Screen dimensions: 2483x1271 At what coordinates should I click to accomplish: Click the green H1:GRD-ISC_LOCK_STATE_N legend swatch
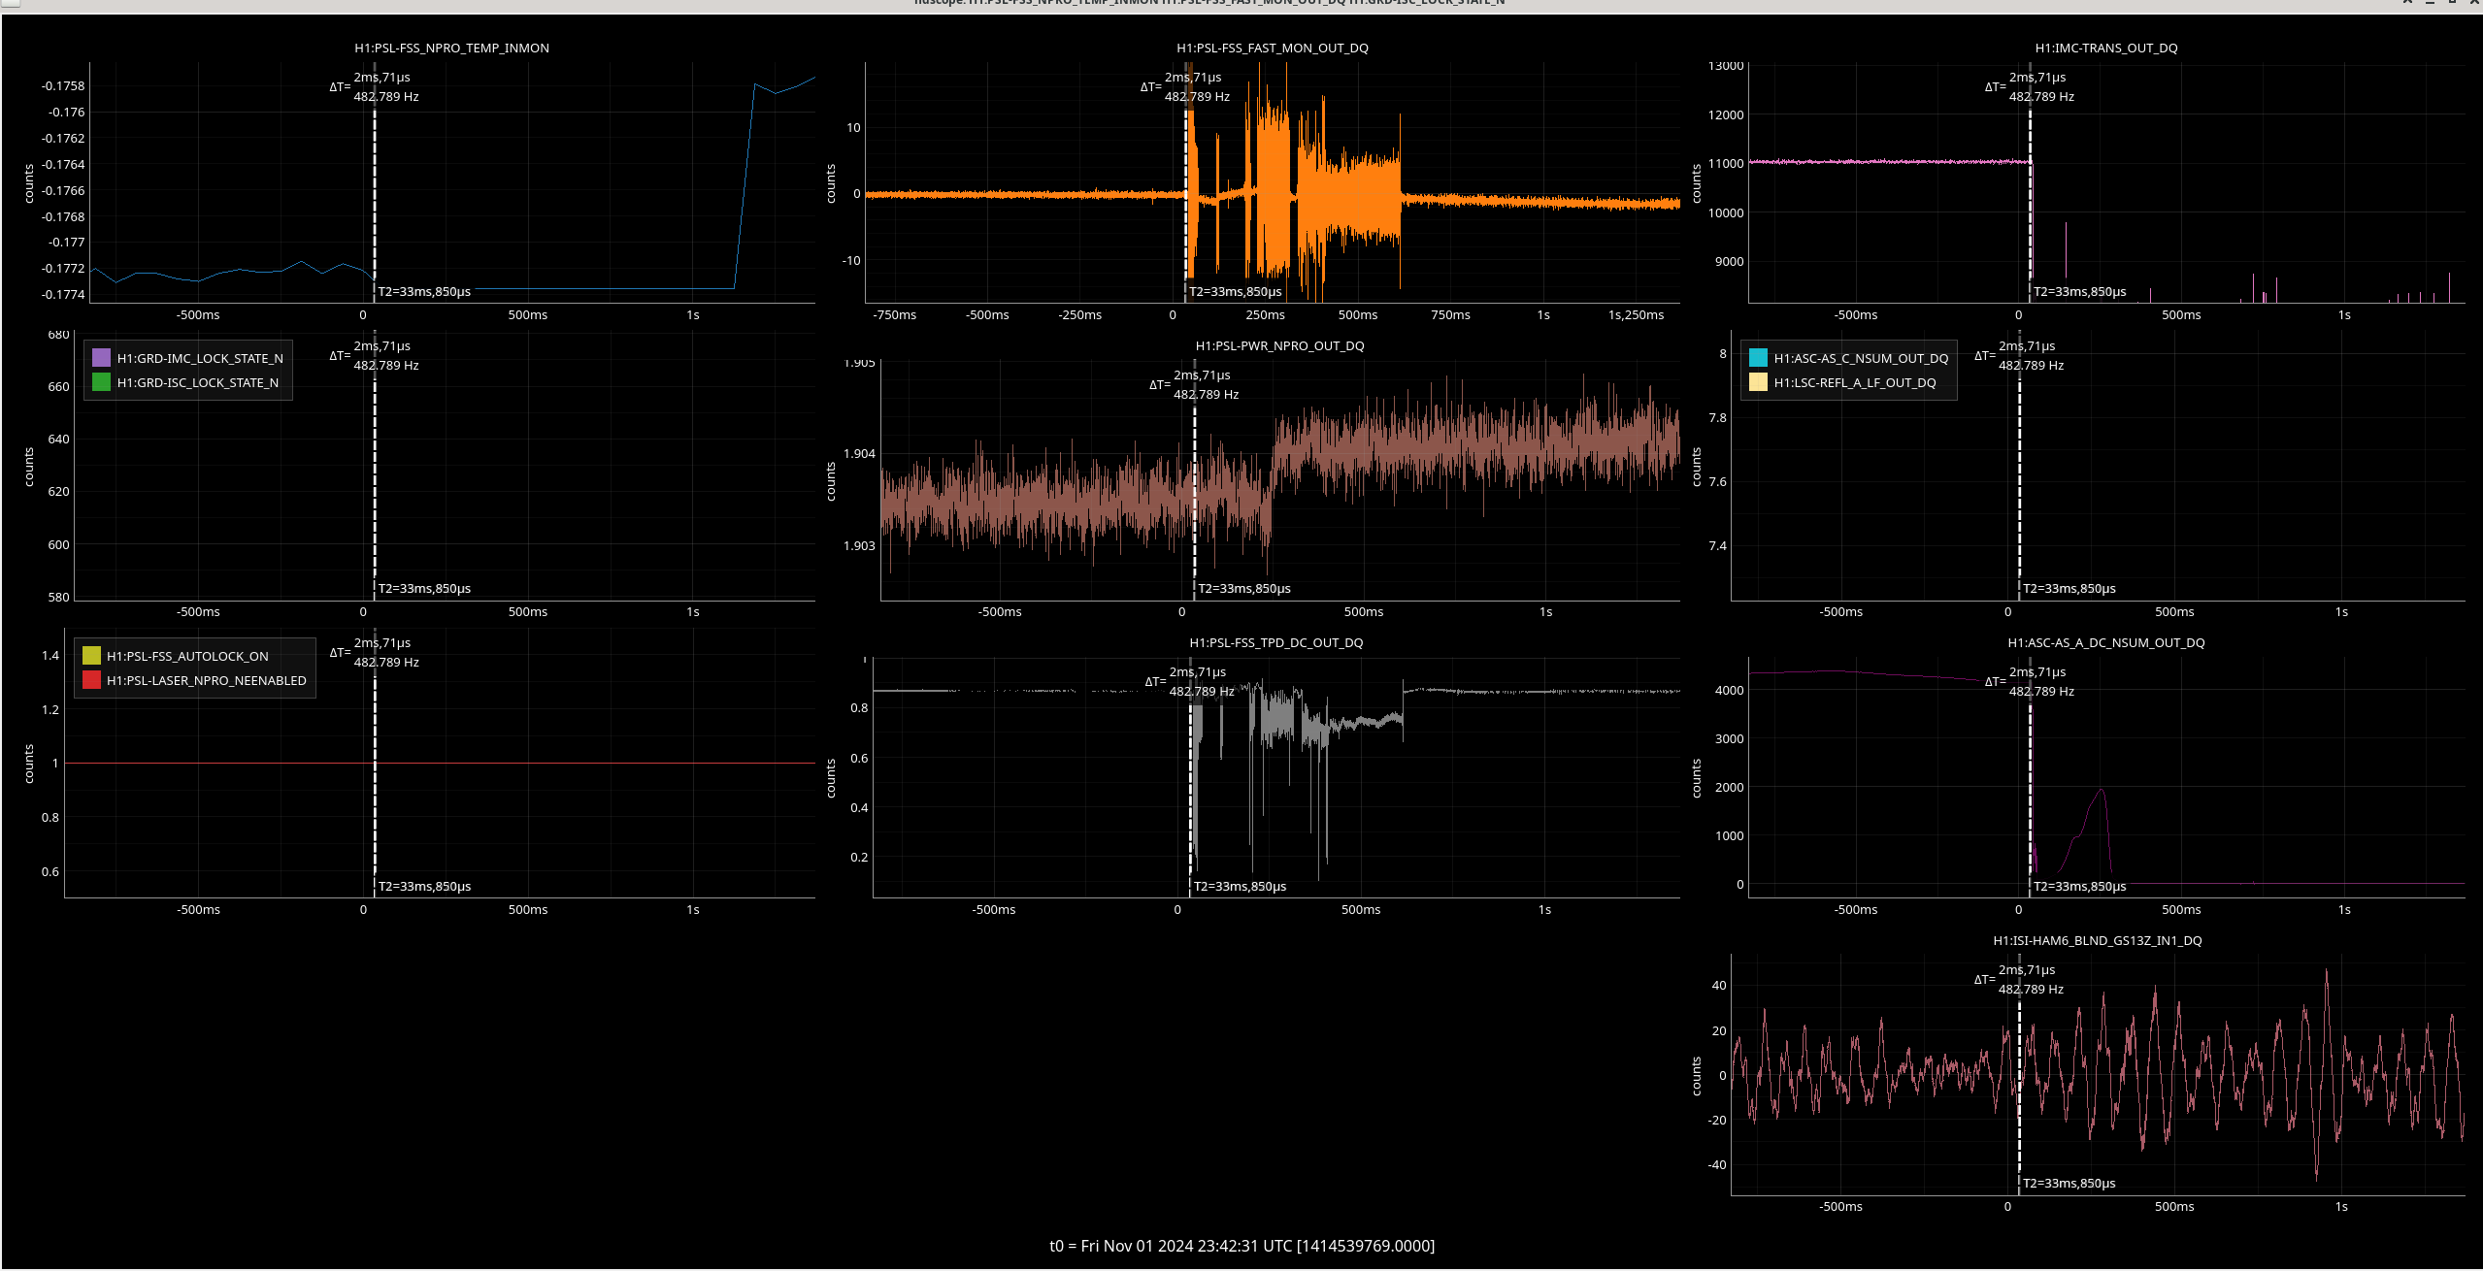click(101, 382)
